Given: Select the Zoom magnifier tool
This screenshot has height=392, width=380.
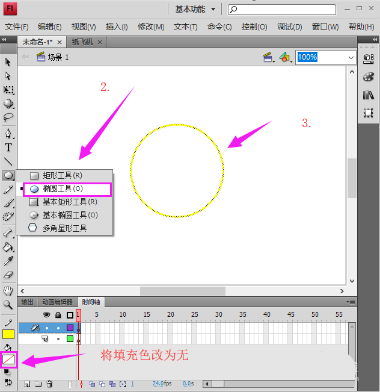Looking at the screenshot, I should [8, 305].
